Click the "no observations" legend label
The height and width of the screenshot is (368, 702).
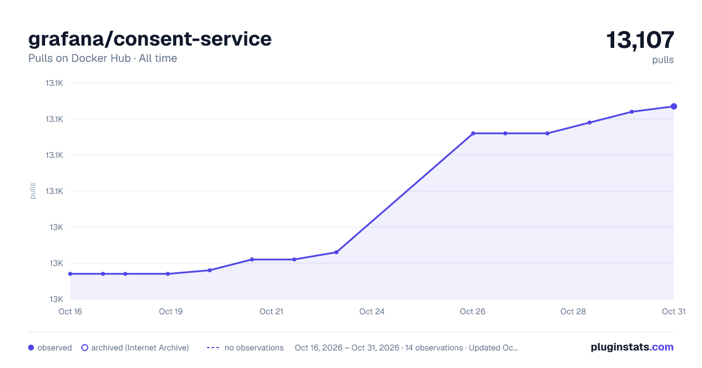tap(254, 348)
